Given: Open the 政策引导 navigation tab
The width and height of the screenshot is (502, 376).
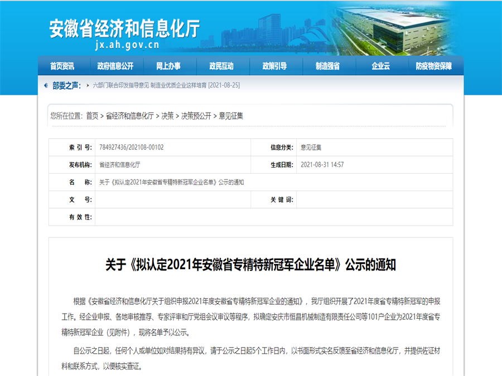Looking at the screenshot, I should tap(274, 66).
